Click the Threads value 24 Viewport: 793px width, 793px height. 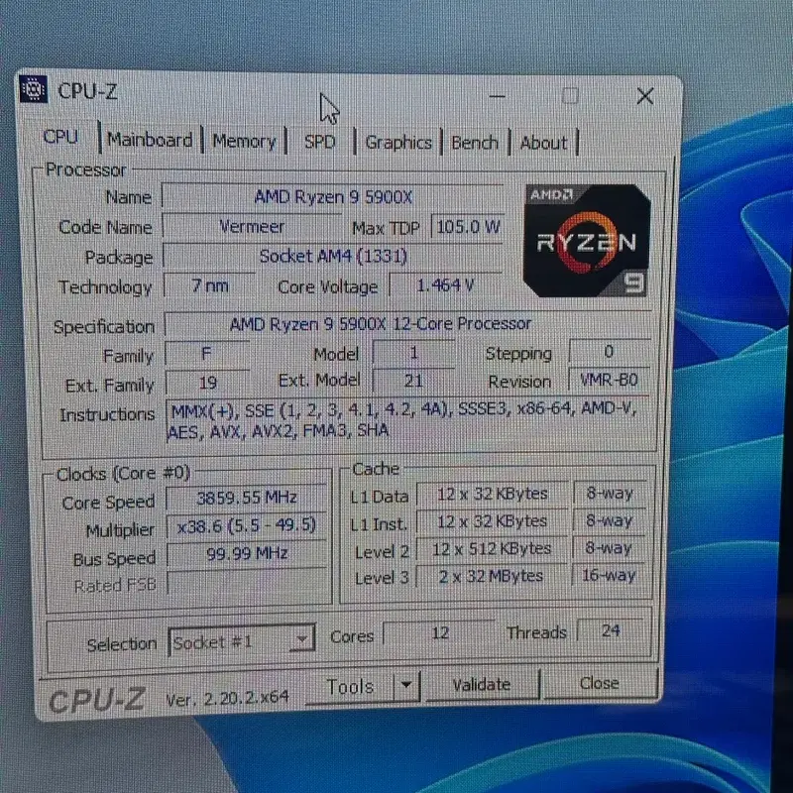click(611, 630)
